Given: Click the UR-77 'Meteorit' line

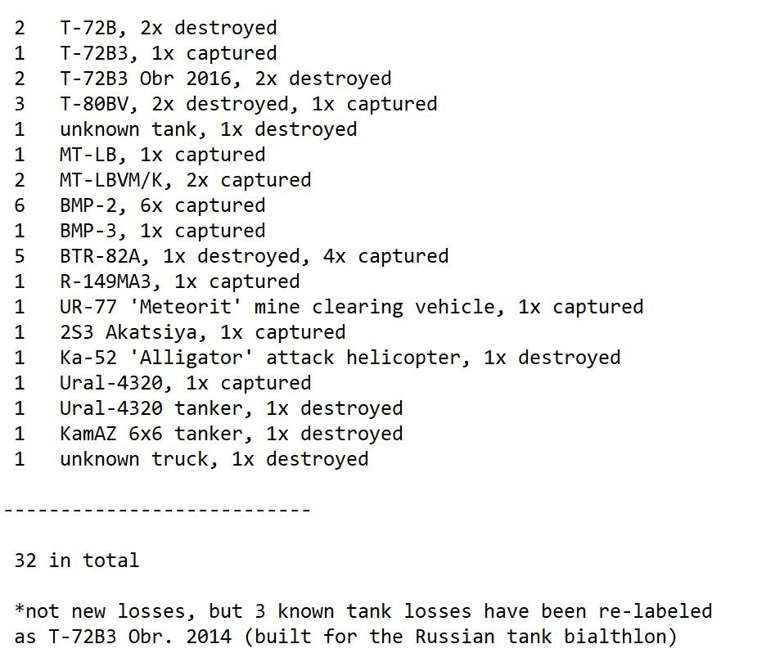Looking at the screenshot, I should (351, 307).
